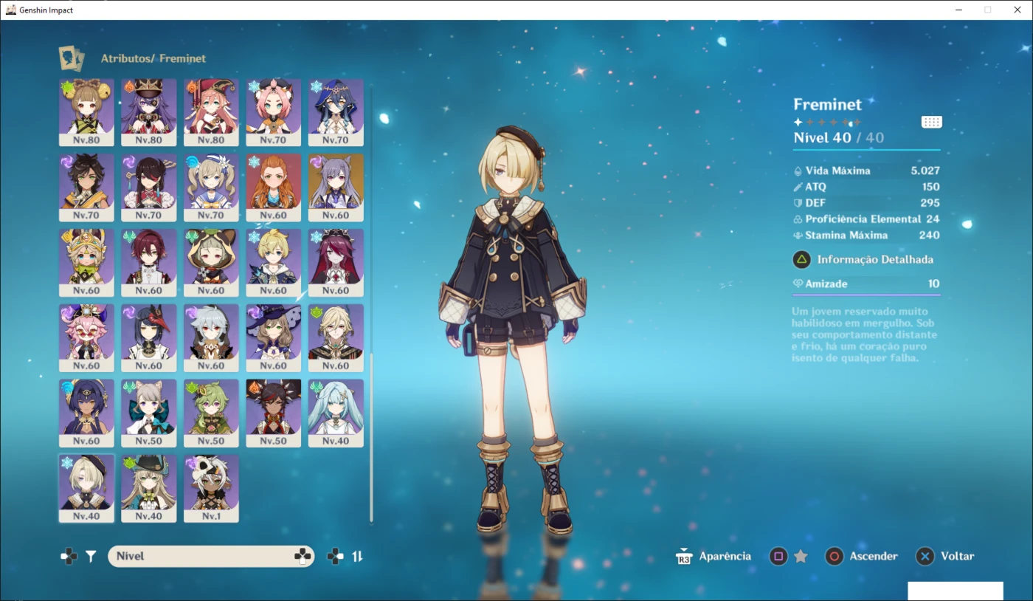
Task: Click the character list scrollbar
Action: [371, 437]
